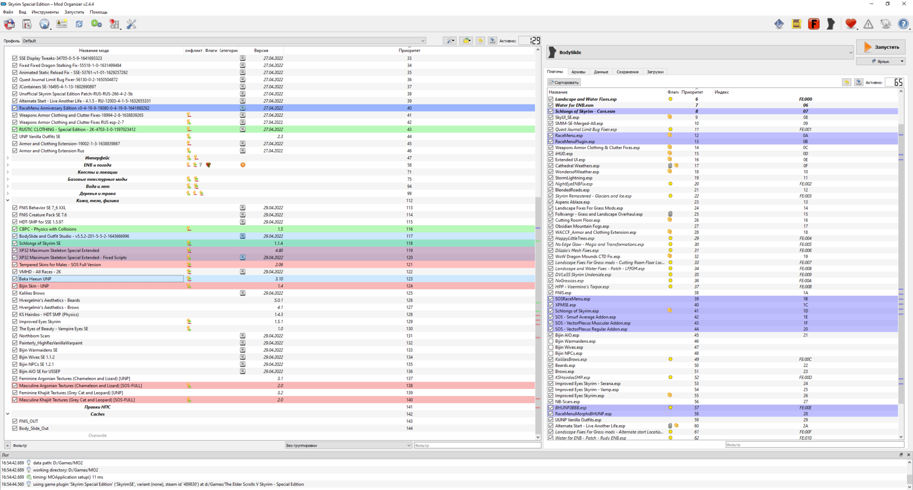
Task: Open the BodySlide executable dropdown
Action: pyautogui.click(x=700, y=52)
